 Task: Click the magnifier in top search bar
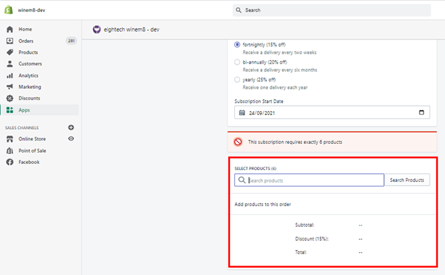pos(239,10)
